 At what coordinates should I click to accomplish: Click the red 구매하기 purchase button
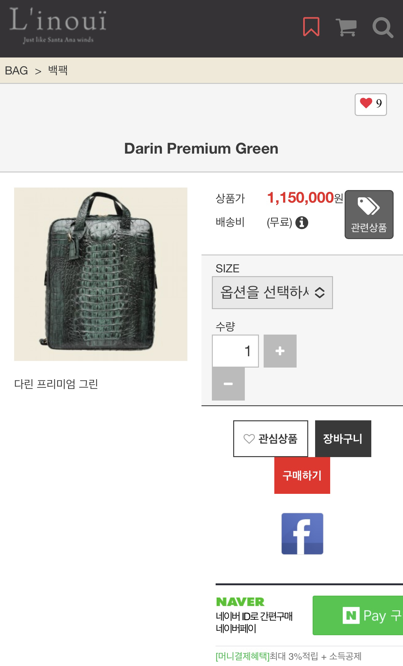click(x=302, y=475)
